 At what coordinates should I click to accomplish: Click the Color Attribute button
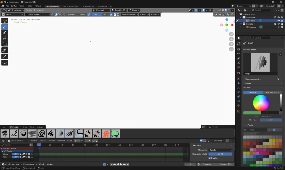(272, 92)
